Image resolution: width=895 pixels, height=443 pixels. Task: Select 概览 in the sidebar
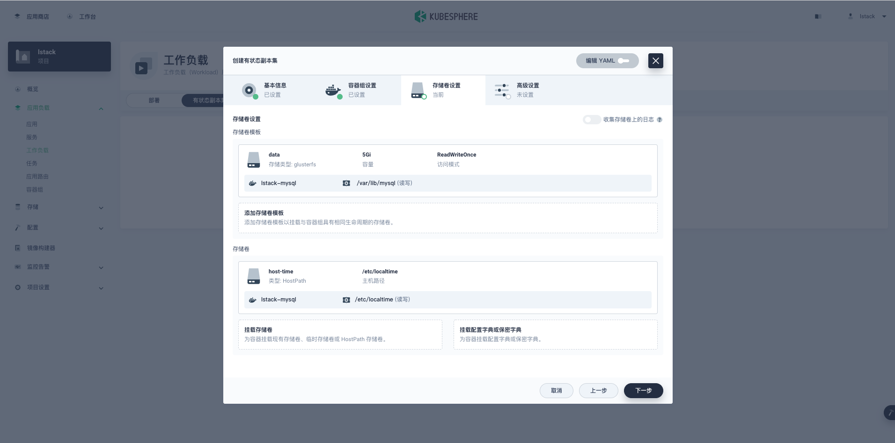pyautogui.click(x=33, y=89)
